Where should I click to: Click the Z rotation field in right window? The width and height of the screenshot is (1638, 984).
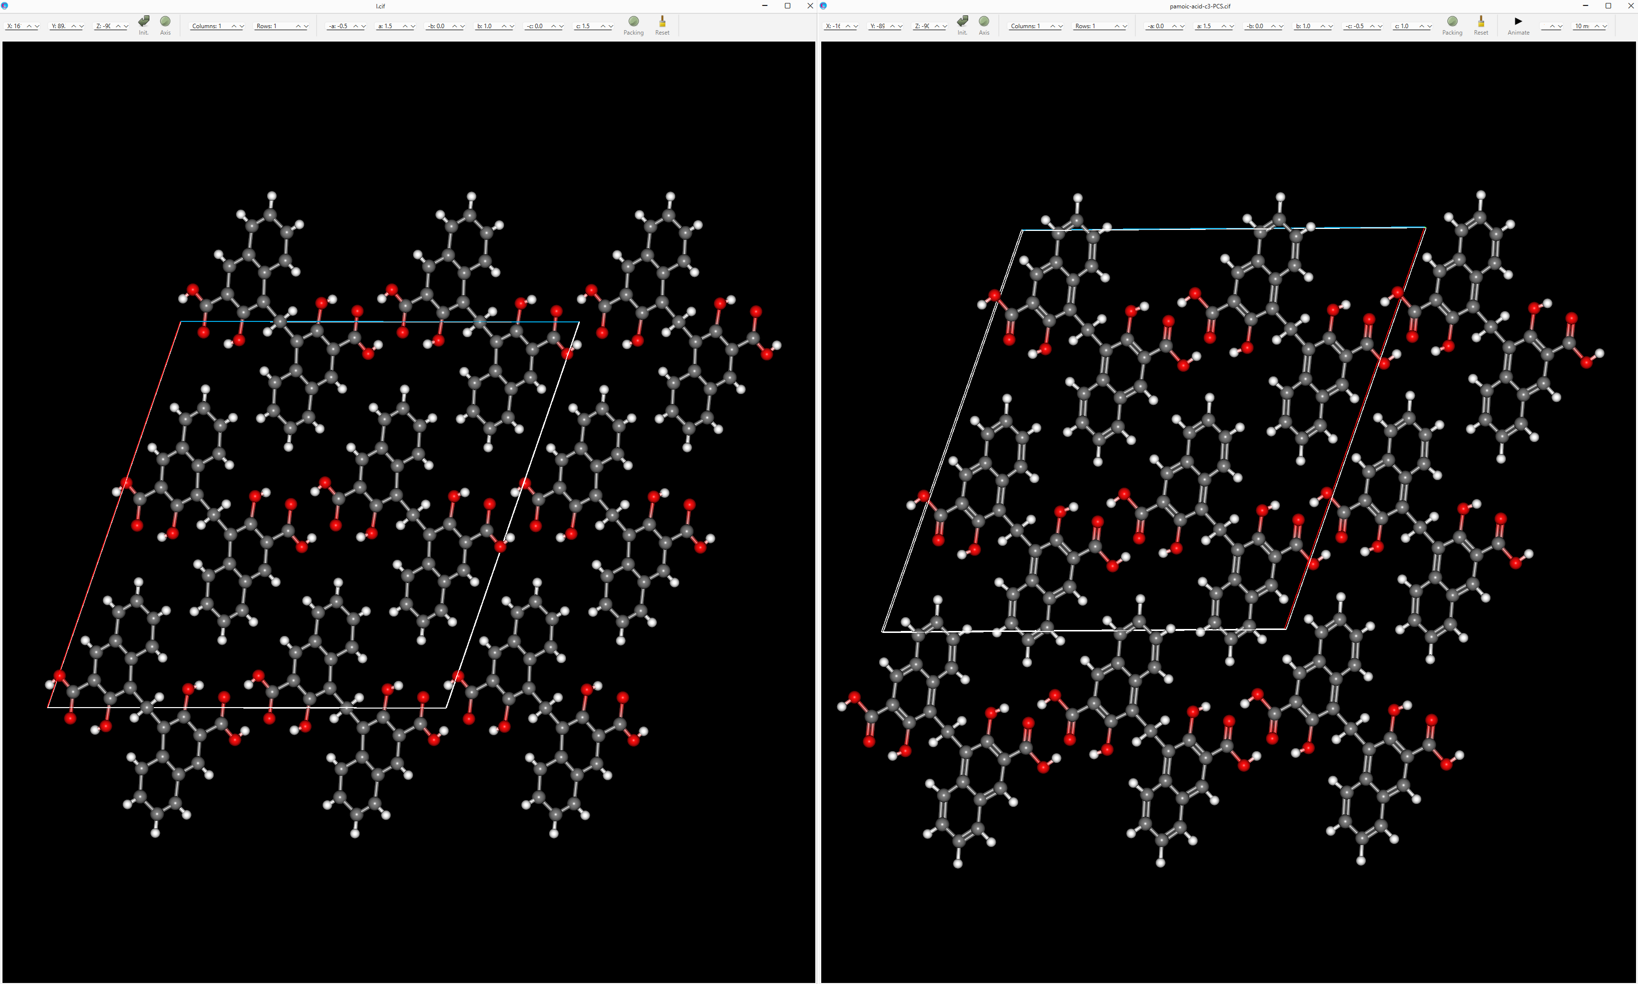pyautogui.click(x=922, y=27)
